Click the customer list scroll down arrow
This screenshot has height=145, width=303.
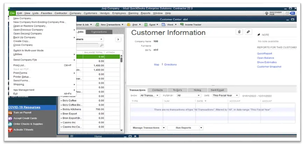tap(121, 130)
